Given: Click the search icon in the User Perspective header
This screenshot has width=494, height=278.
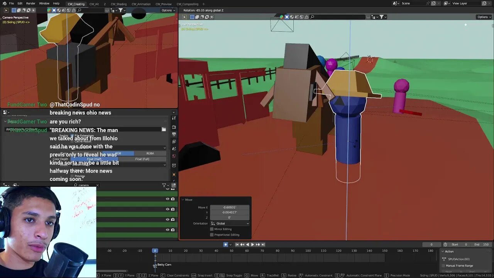Looking at the screenshot, I should pyautogui.click(x=312, y=17).
